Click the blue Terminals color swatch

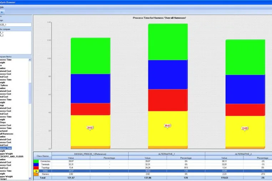pos(36,164)
